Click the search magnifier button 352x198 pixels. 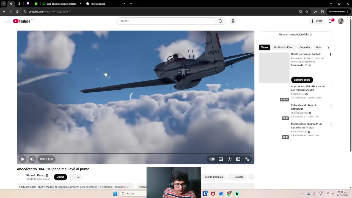(x=221, y=21)
